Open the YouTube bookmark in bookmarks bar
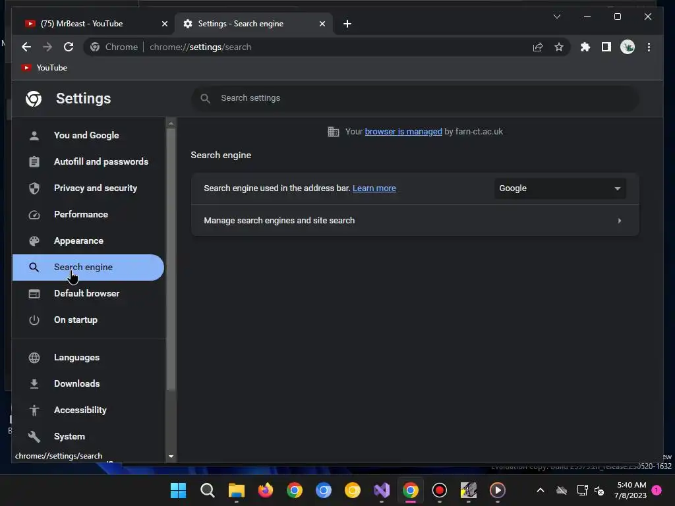Image resolution: width=675 pixels, height=506 pixels. tap(45, 68)
